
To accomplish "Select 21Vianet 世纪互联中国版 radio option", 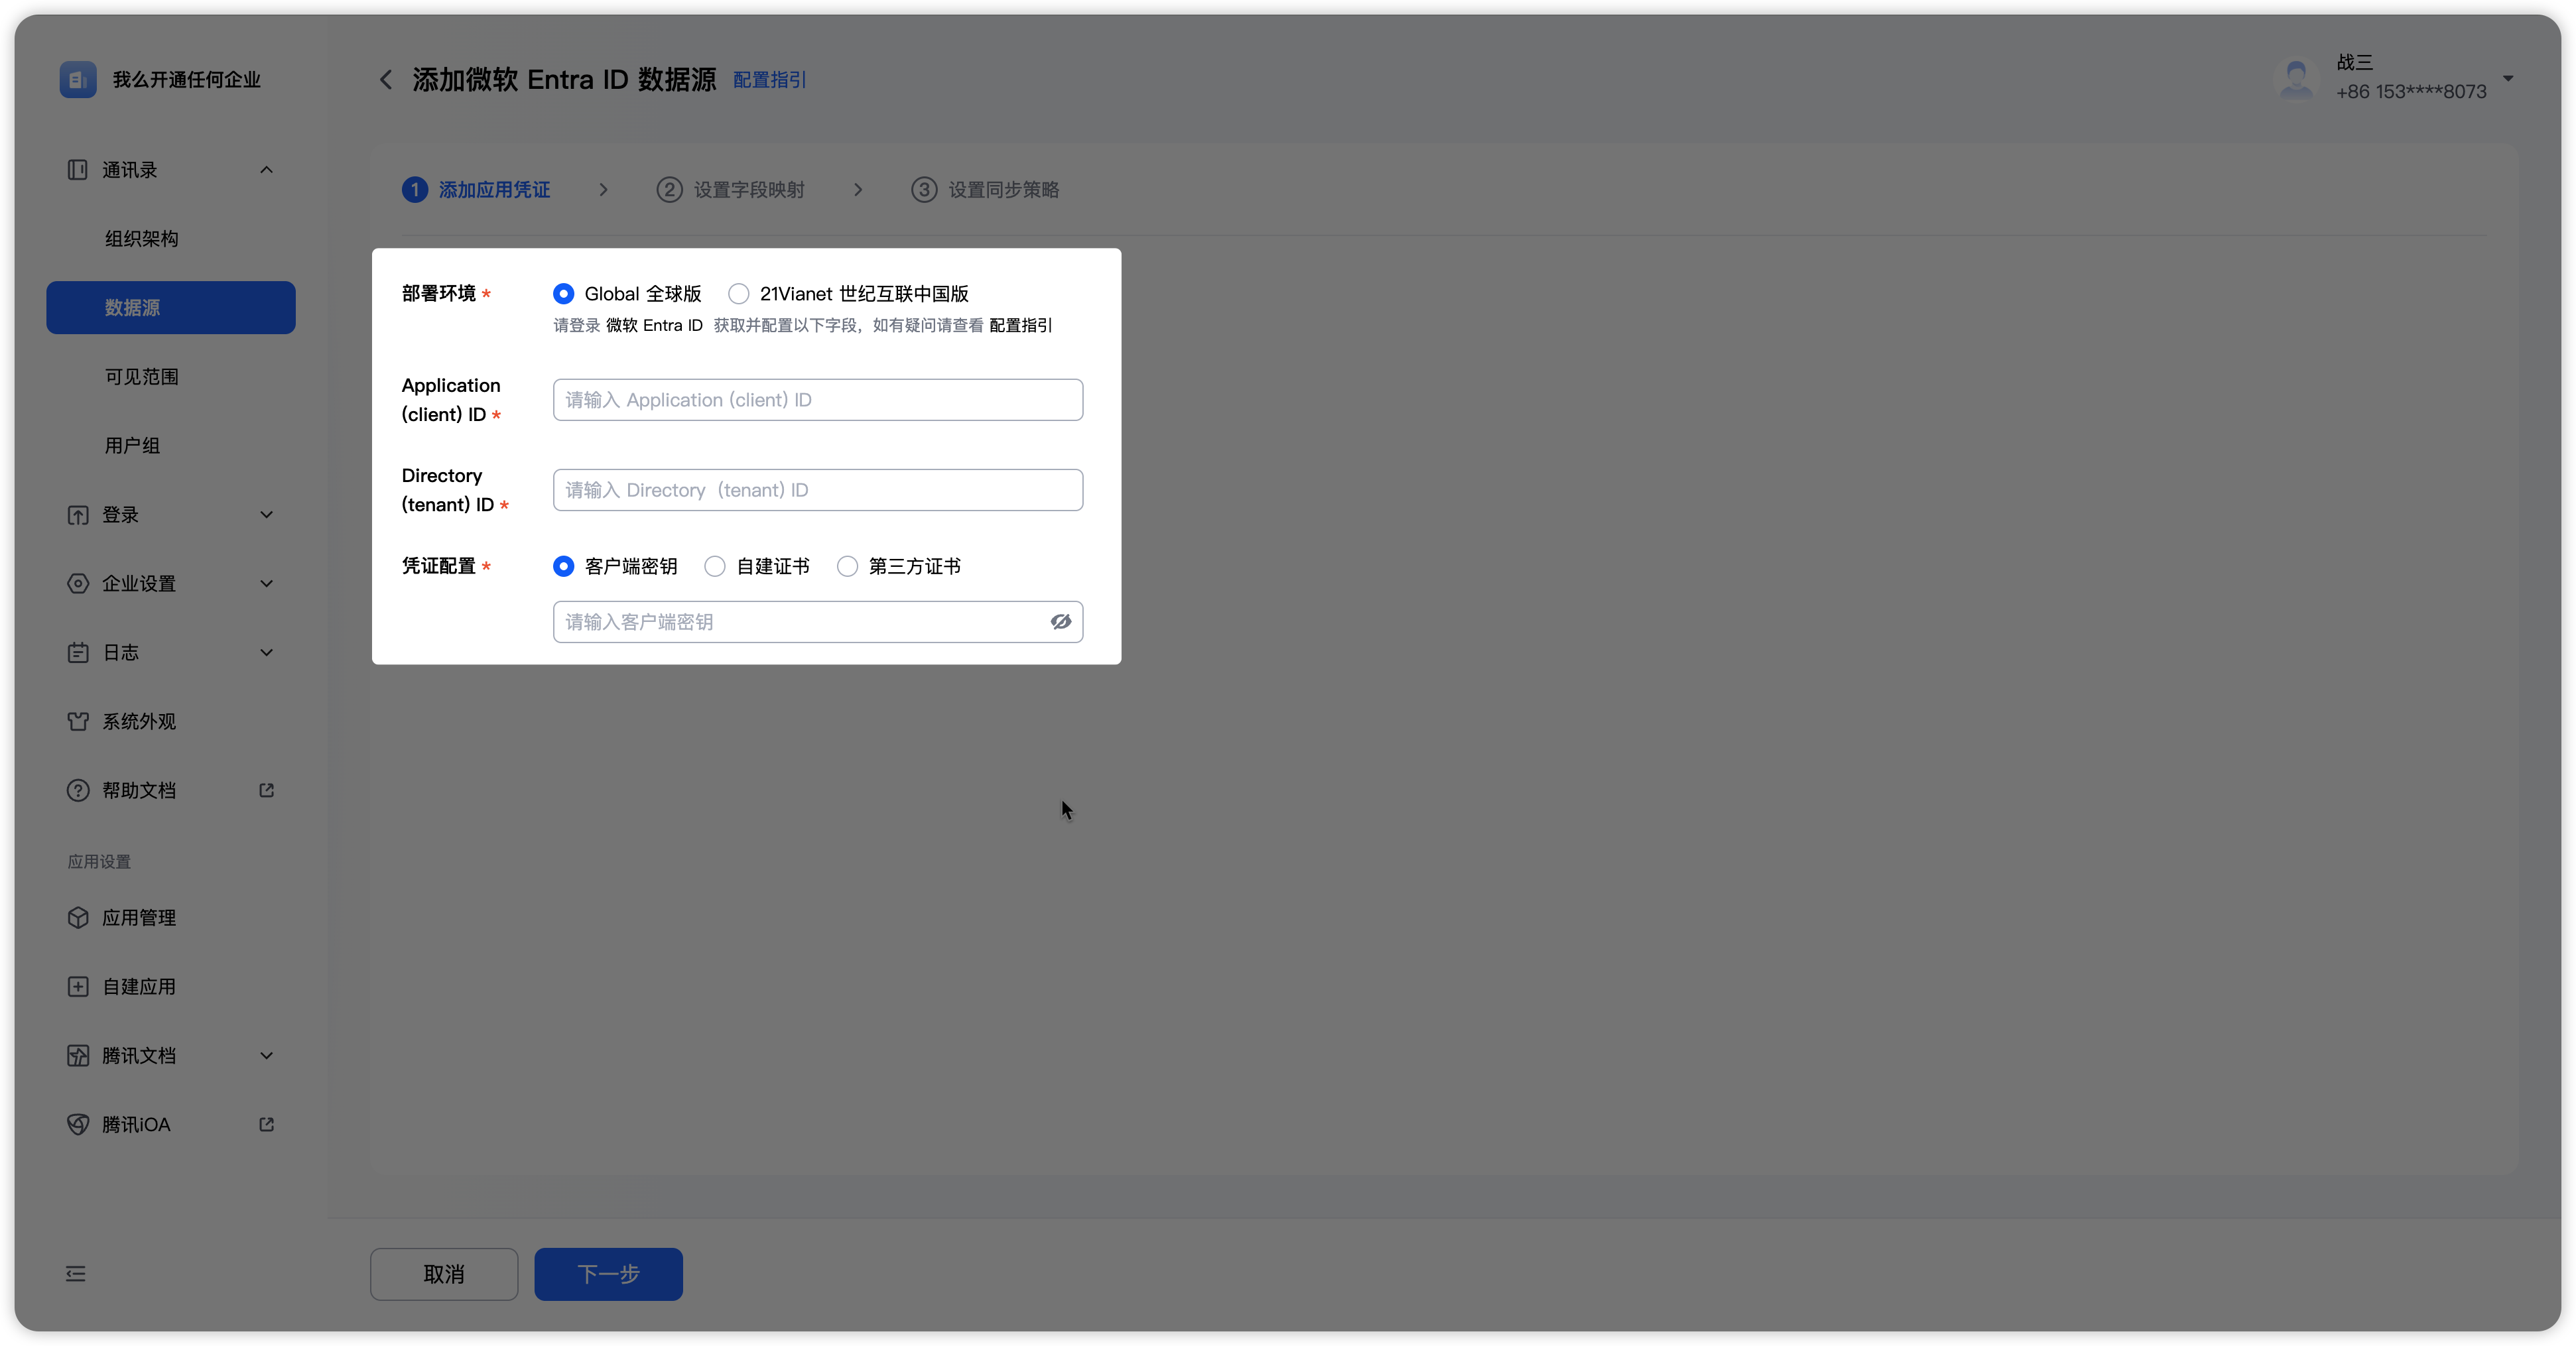I will [738, 294].
